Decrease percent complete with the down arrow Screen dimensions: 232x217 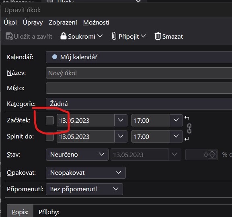coord(212,157)
